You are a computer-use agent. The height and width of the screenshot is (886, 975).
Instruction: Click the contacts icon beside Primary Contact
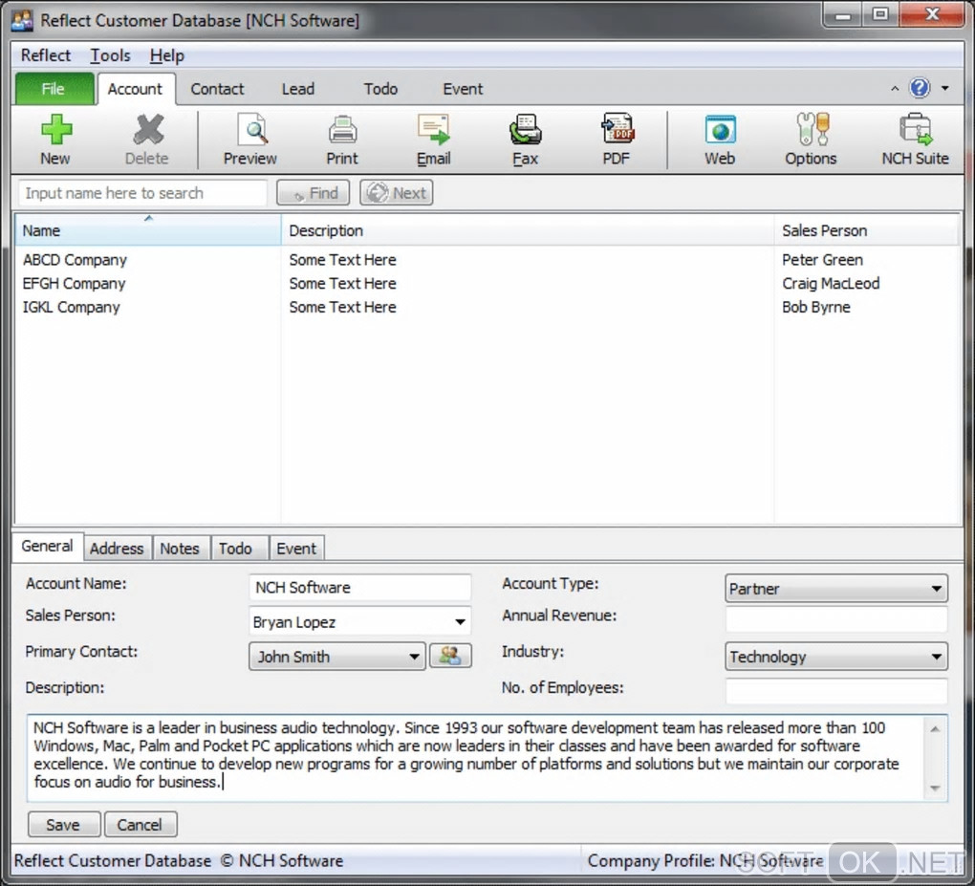click(x=450, y=656)
